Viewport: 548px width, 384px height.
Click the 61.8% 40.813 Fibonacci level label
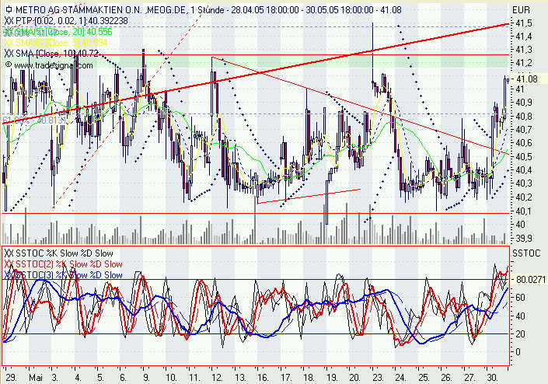[x=34, y=120]
